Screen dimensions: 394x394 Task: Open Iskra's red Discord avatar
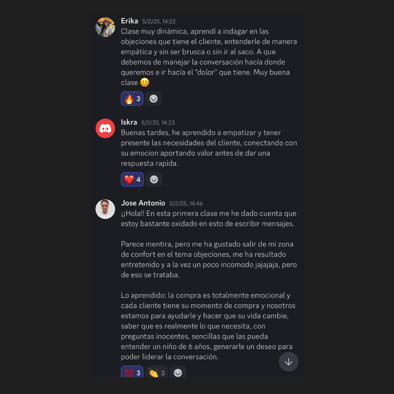point(105,128)
